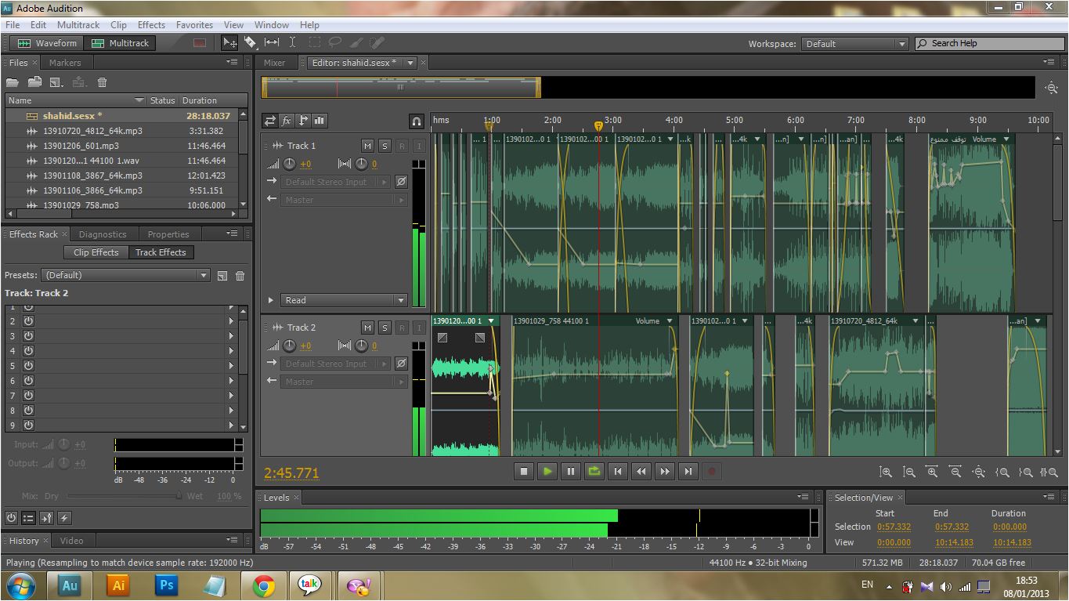The image size is (1069, 601).
Task: Select Clip Effects button
Action: click(96, 252)
